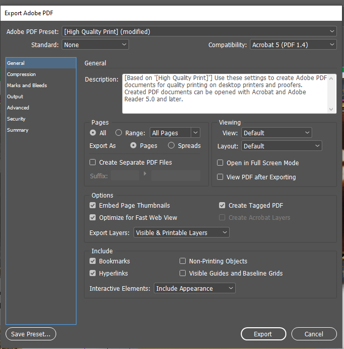The height and width of the screenshot is (349, 344).
Task: Expand the Interactive Elements dropdown
Action: pyautogui.click(x=194, y=288)
